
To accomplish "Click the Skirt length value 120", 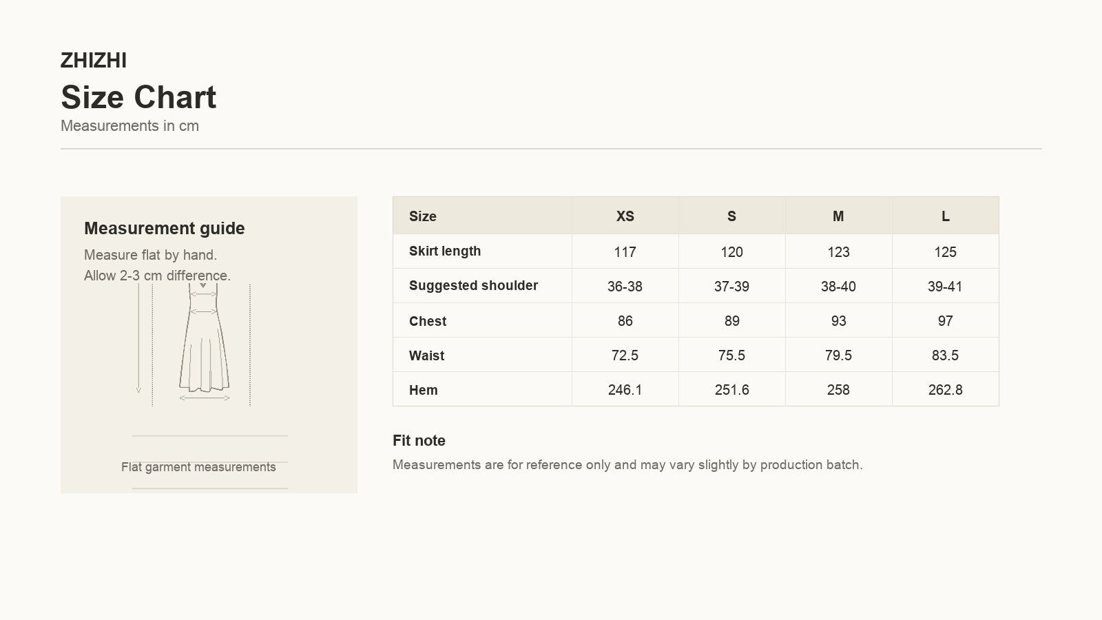I will [x=731, y=252].
